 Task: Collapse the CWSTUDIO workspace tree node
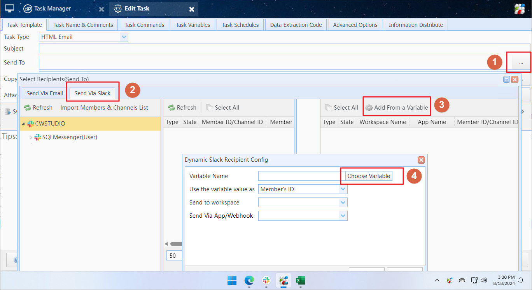point(23,124)
